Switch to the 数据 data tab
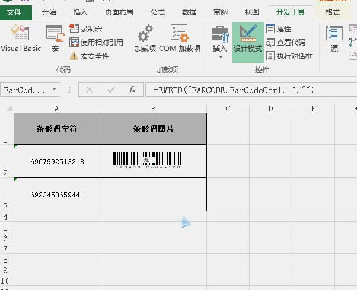The image size is (357, 290). 189,12
